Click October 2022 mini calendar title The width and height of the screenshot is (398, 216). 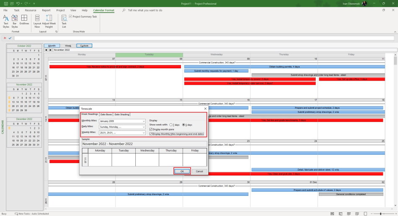(x=24, y=46)
